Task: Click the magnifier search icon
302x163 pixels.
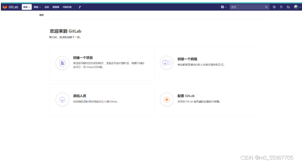Action: 266,7
